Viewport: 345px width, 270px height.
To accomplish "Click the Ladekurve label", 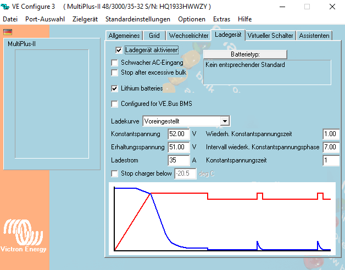I will (x=125, y=121).
